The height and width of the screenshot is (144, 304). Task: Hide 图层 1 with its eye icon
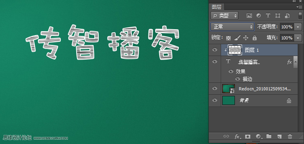pos(215,50)
